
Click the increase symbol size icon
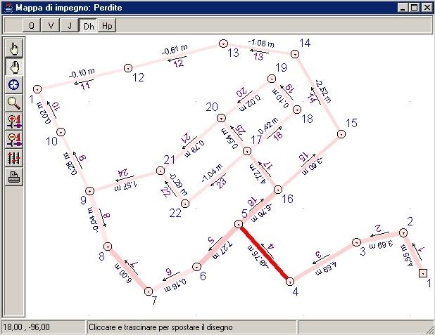(14, 121)
